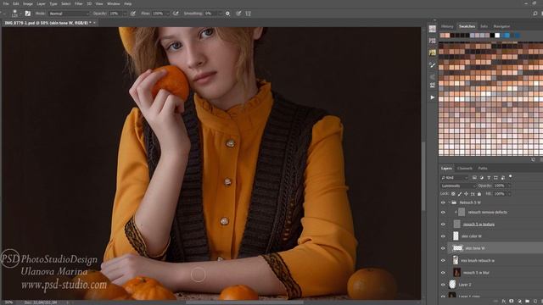
Task: Pick the bright blue recent swatch
Action: click(x=507, y=36)
